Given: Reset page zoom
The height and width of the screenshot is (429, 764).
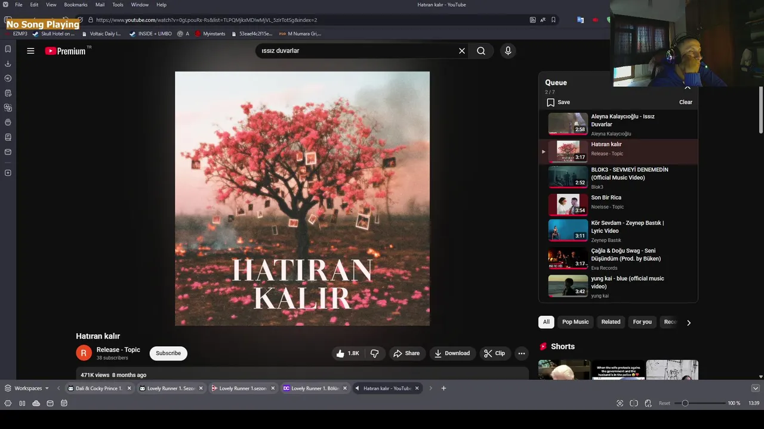Looking at the screenshot, I should coord(664,403).
